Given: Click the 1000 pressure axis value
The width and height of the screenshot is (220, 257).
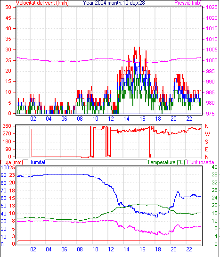Looking at the screenshot, I should coord(212,60).
